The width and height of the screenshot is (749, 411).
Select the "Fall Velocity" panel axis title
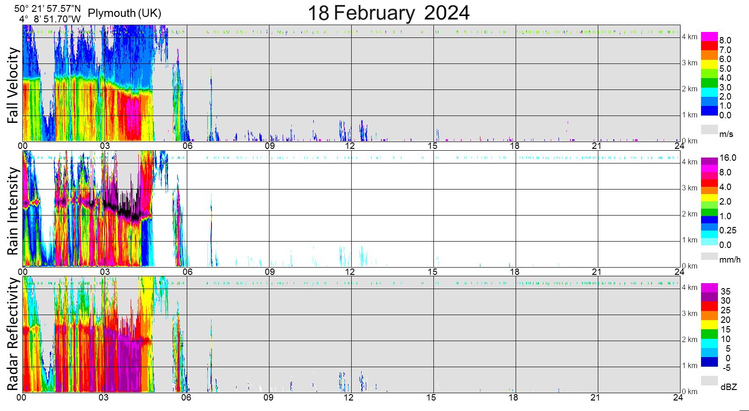pos(14,85)
